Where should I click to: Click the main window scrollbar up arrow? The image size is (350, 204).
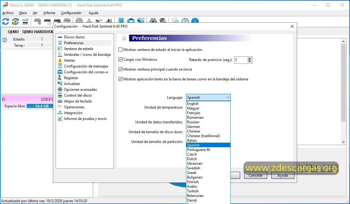[x=343, y=41]
